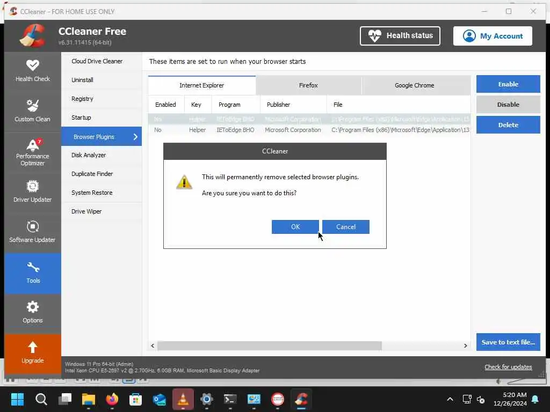
Task: Click the CCleaner logo in header
Action: [x=33, y=36]
